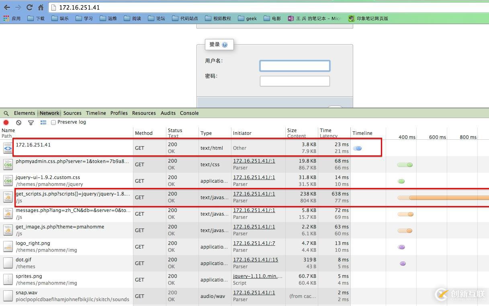Switch to the Elements tab
The height and width of the screenshot is (306, 489).
click(25, 113)
